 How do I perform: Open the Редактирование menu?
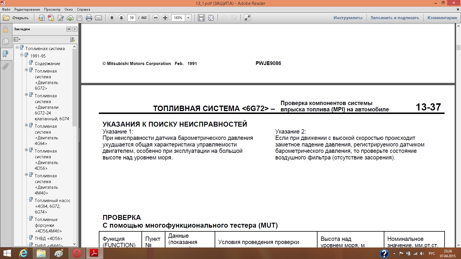tap(27, 9)
